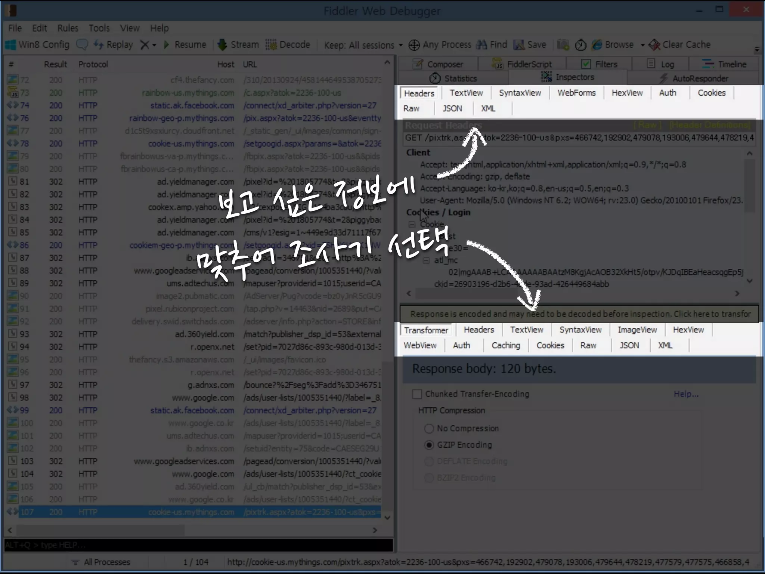Click the Resume play icon

(167, 45)
